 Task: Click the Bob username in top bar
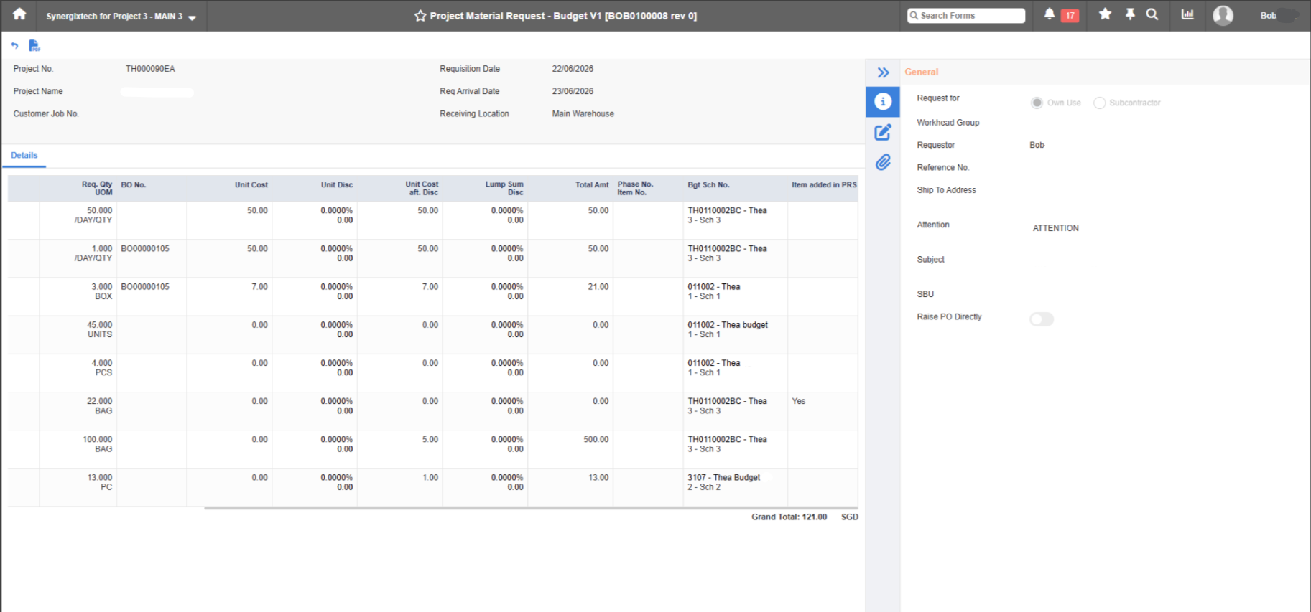click(x=1268, y=16)
